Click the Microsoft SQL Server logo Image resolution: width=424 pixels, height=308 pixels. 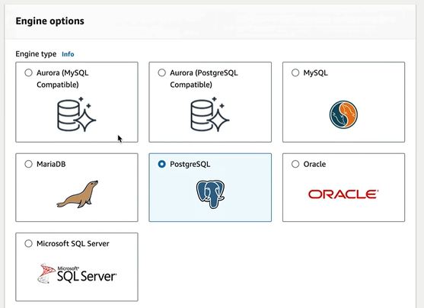point(77,274)
